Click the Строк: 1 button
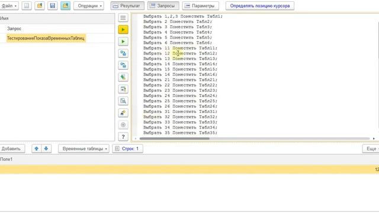379x213 pixels. (127, 149)
